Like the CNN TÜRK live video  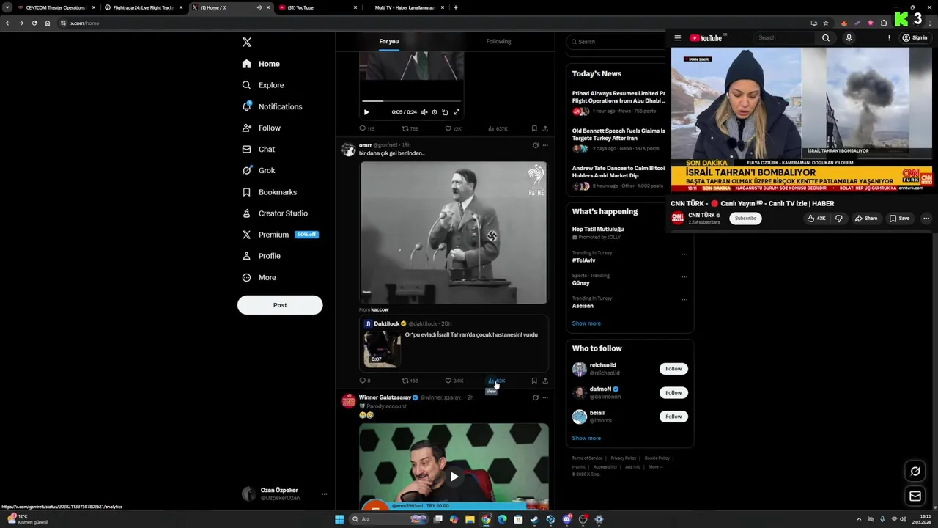point(816,219)
